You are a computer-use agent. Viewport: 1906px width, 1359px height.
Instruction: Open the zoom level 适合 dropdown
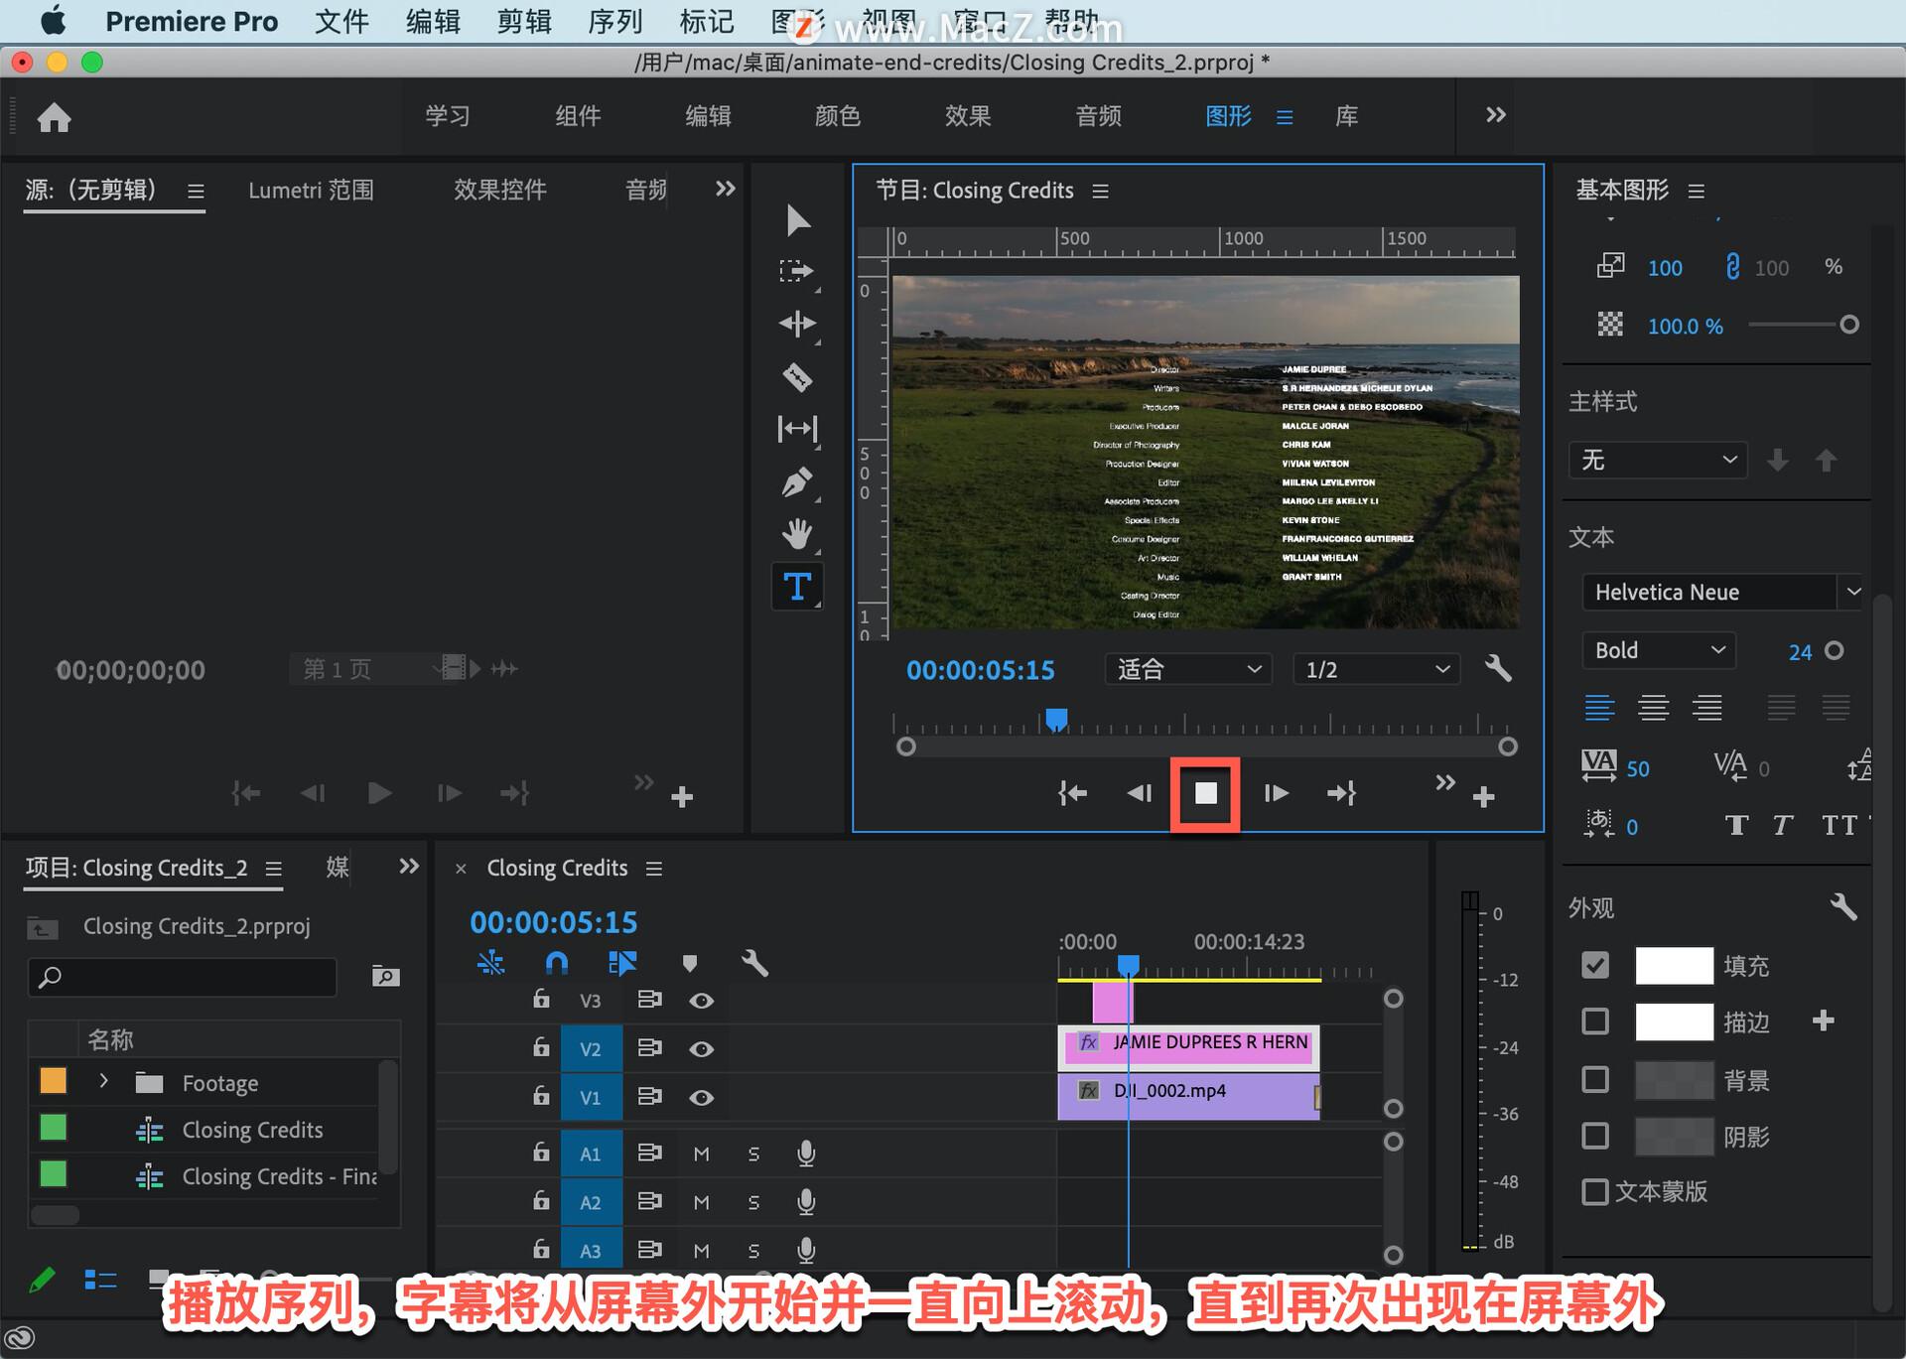pyautogui.click(x=1188, y=669)
